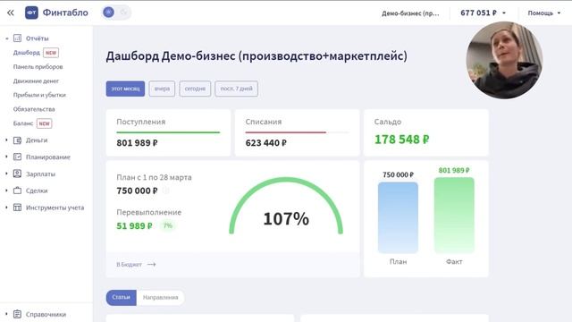Select the посл. 7 дней period filter
The image size is (572, 322).
(x=236, y=89)
